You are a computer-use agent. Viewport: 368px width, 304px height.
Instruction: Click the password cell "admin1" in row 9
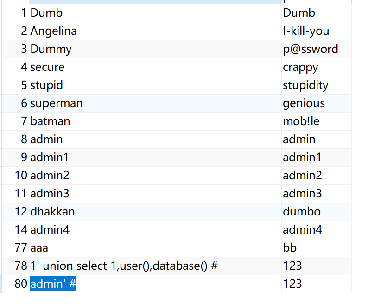coord(317,158)
